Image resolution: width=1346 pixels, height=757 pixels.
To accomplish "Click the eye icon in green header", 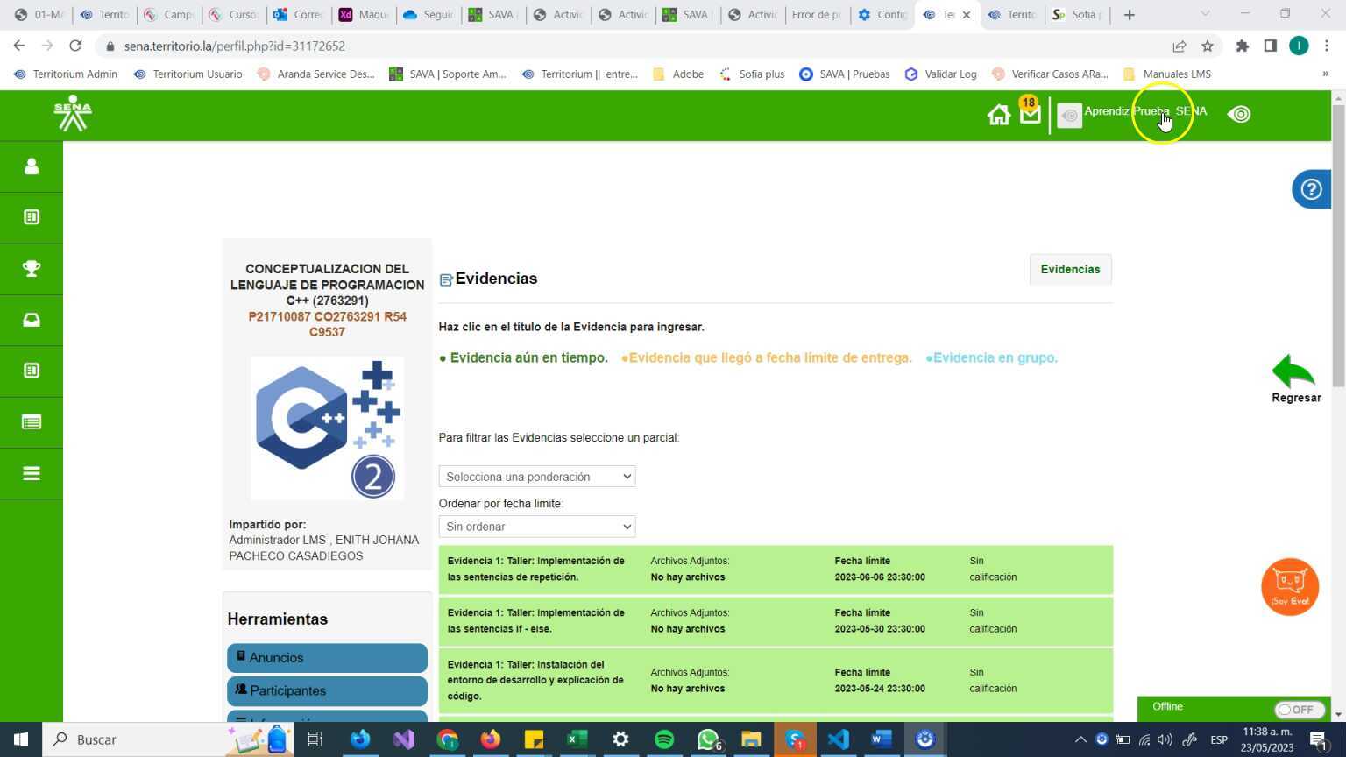I will (x=1239, y=114).
